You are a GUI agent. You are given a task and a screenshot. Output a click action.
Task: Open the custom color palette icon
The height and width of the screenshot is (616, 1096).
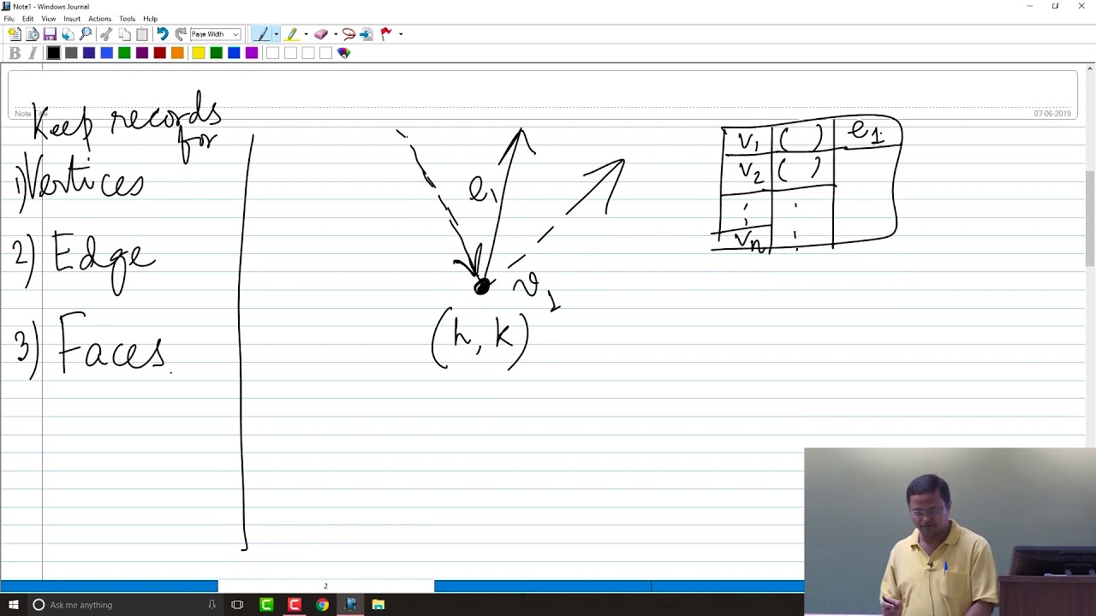coord(344,53)
